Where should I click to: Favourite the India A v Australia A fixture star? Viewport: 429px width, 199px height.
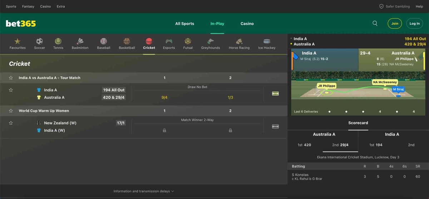pos(11,90)
